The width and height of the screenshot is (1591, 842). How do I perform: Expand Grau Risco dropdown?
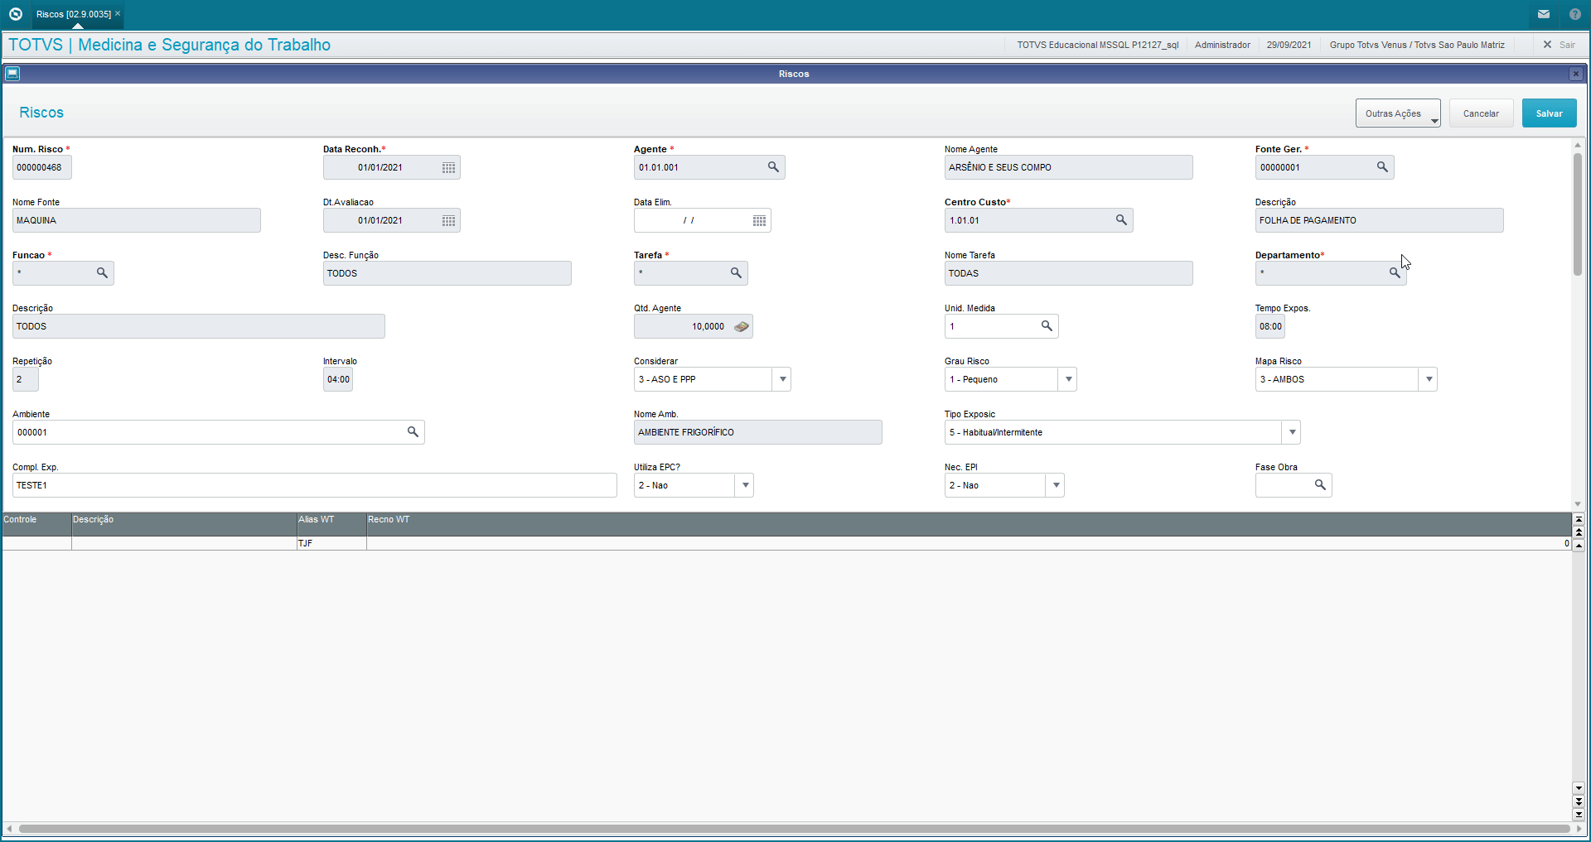coord(1068,379)
